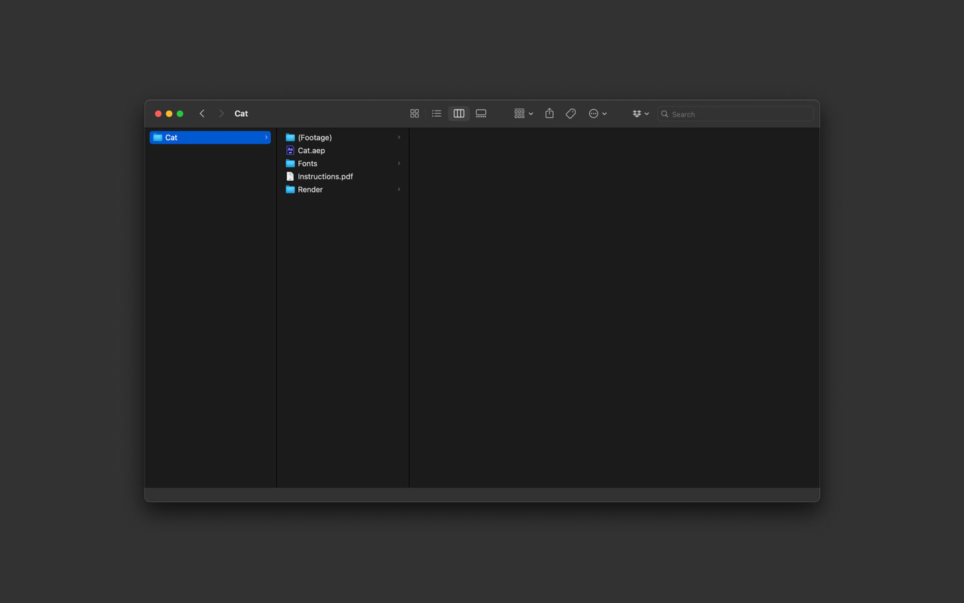
Task: Open the Dropbox toolbar menu
Action: (640, 113)
